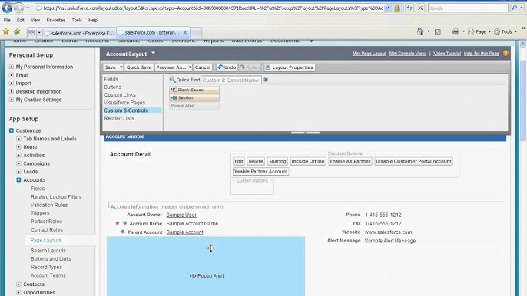Click the search magnifier icon in browser
This screenshot has width=527, height=296.
514,8
